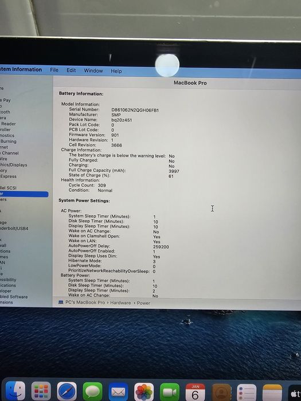Screen dimensions: 301x401
Task: Click Power in the path bar
Action: (x=143, y=303)
